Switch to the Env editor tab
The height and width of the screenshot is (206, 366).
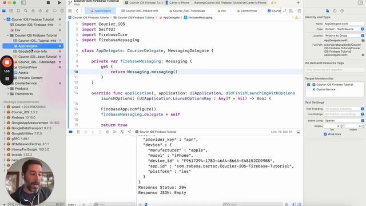[221, 11]
